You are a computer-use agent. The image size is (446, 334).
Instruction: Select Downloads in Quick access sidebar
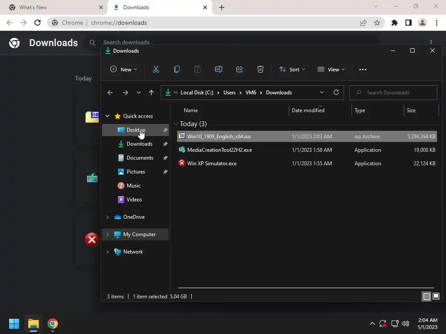tap(135, 144)
